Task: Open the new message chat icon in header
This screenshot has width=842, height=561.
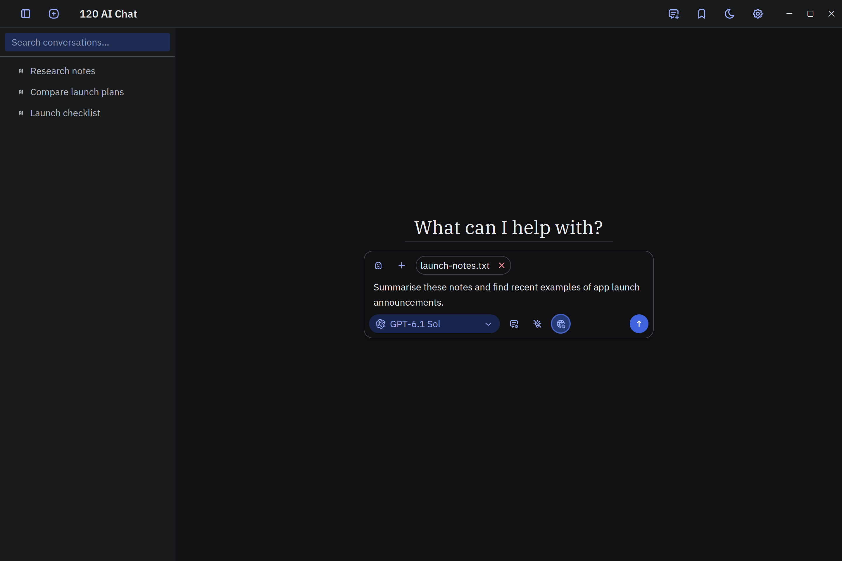Action: tap(673, 14)
